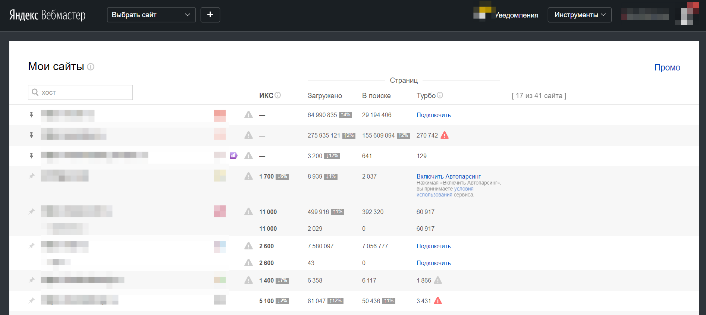Click the info icon beside Турбо header
This screenshot has height=315, width=706.
(x=440, y=95)
